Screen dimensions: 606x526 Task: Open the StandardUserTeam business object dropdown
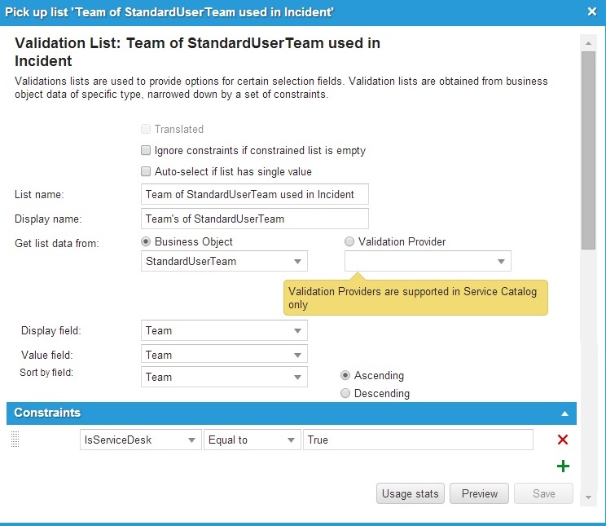[x=224, y=262]
